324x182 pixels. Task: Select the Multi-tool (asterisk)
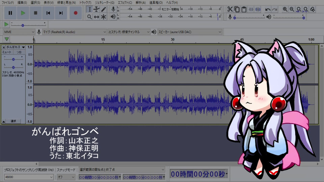pos(104,17)
